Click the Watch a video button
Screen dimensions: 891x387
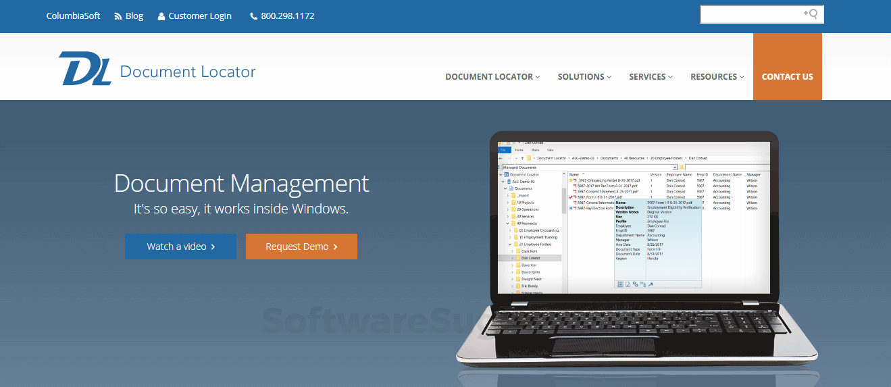(180, 247)
